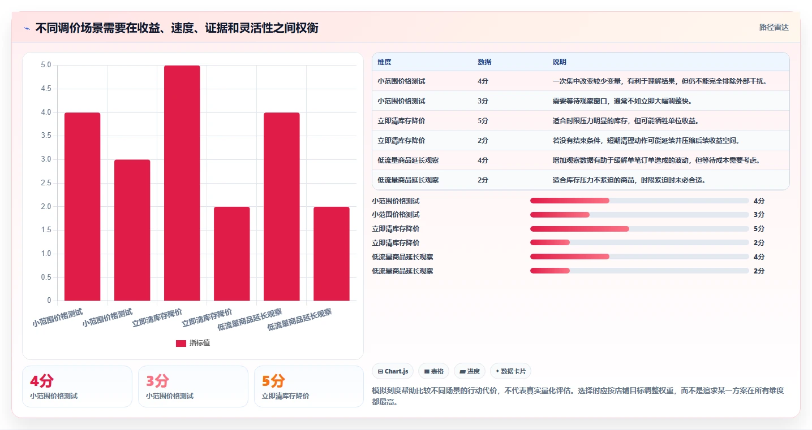The height and width of the screenshot is (430, 812).
Task: Open the 4分 小范围价格测试 summary card
Action: pos(77,386)
